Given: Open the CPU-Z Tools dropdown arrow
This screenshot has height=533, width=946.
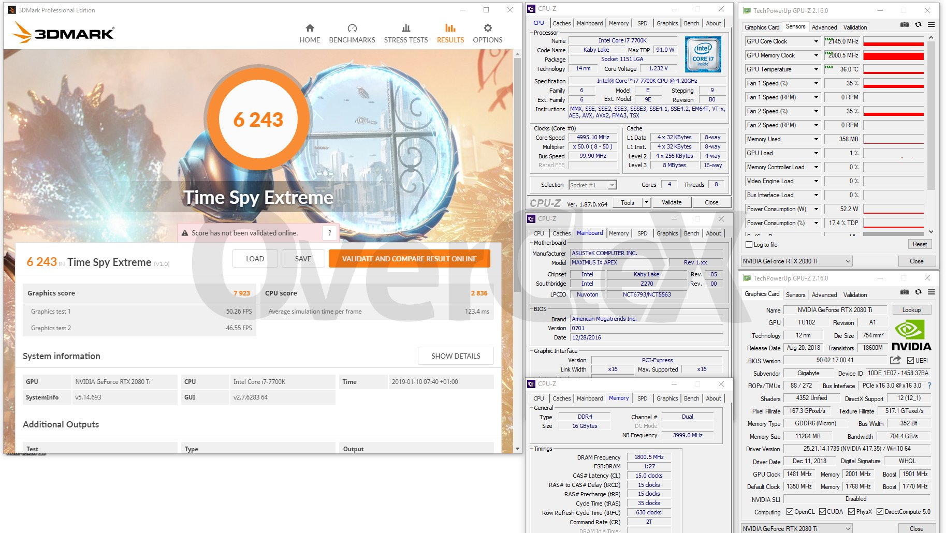Looking at the screenshot, I should [646, 202].
